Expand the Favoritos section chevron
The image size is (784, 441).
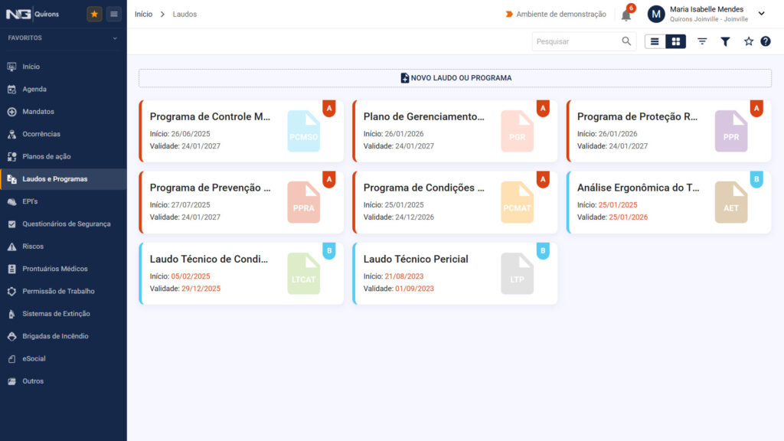point(115,38)
